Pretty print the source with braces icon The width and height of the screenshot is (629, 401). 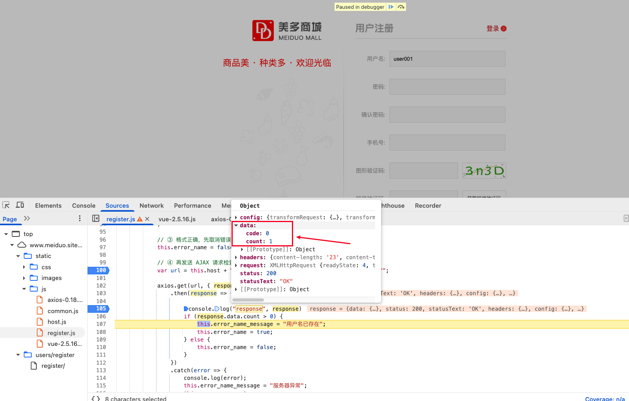pyautogui.click(x=96, y=398)
